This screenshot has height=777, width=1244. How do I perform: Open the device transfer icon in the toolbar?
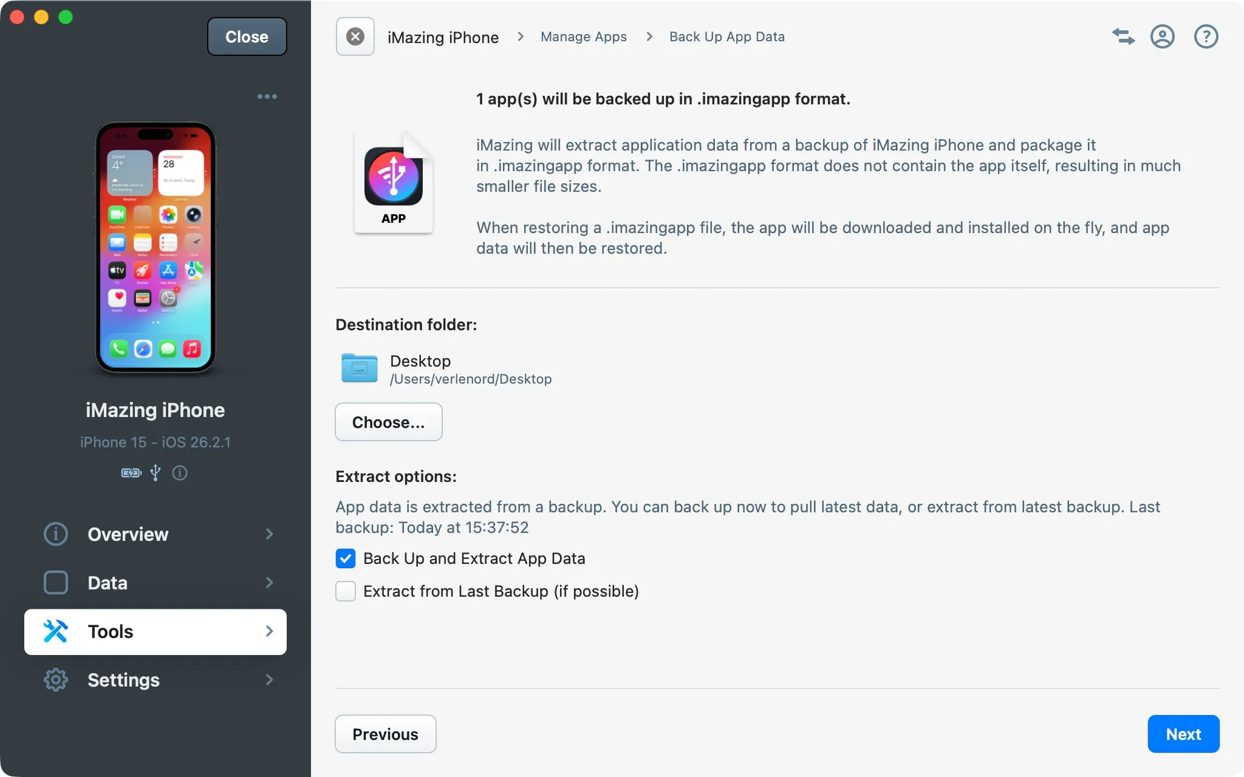coord(1123,36)
